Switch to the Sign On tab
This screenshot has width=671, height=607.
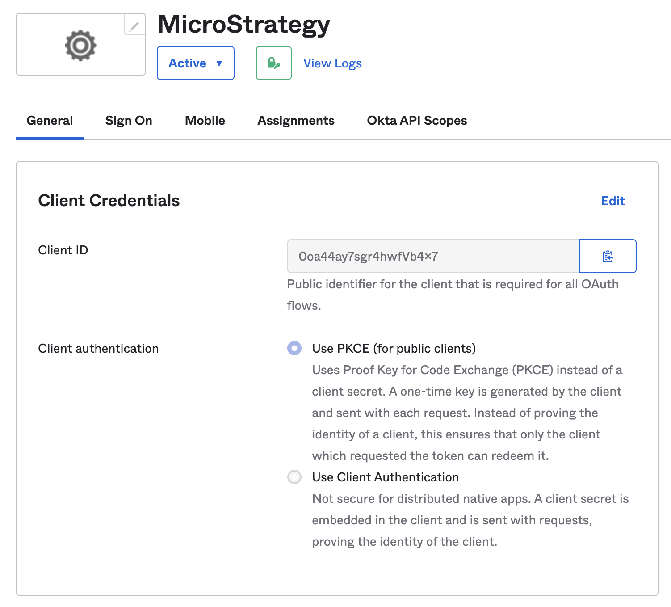(x=129, y=121)
